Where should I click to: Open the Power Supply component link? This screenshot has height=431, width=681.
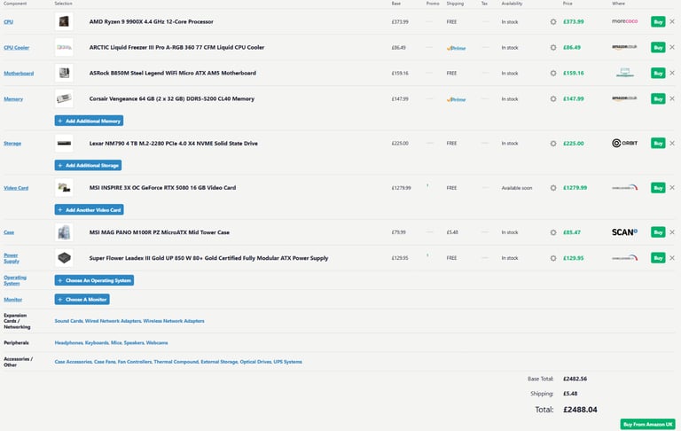(x=12, y=258)
